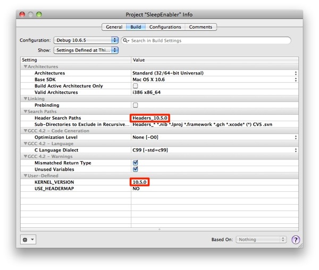Screen dimensions: 319x270
Task: Collapse the GCC 4.2 Warnings group
Action: click(x=26, y=156)
